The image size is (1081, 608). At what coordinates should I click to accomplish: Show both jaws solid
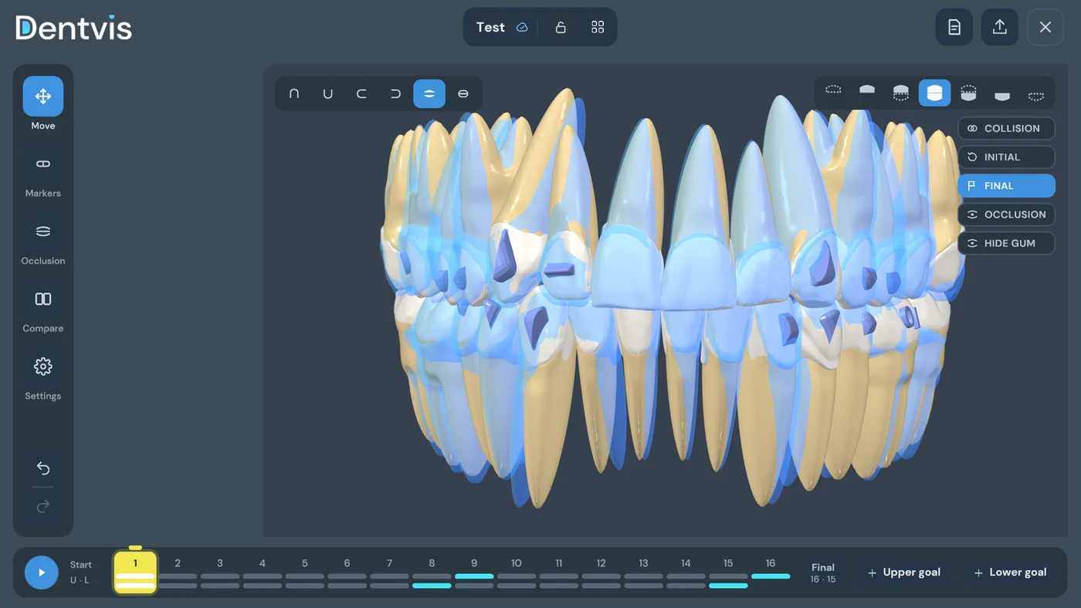[934, 93]
